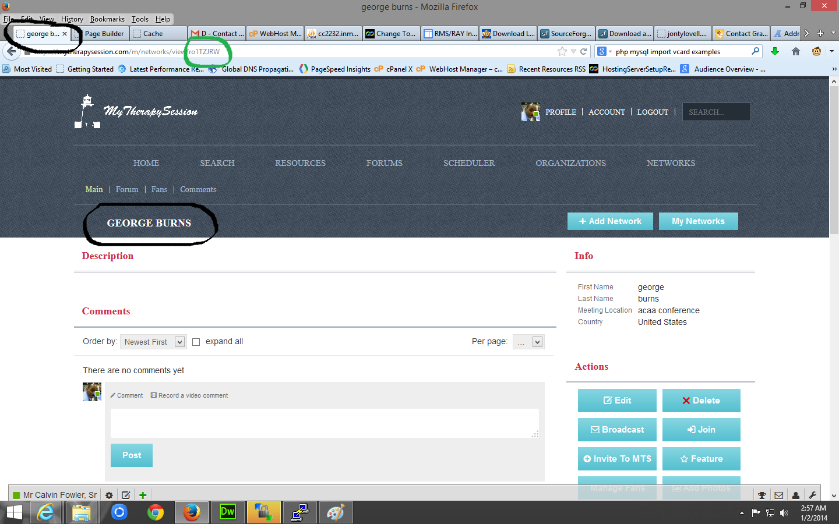Launch Google Chrome from the taskbar
Image resolution: width=839 pixels, height=524 pixels.
156,512
